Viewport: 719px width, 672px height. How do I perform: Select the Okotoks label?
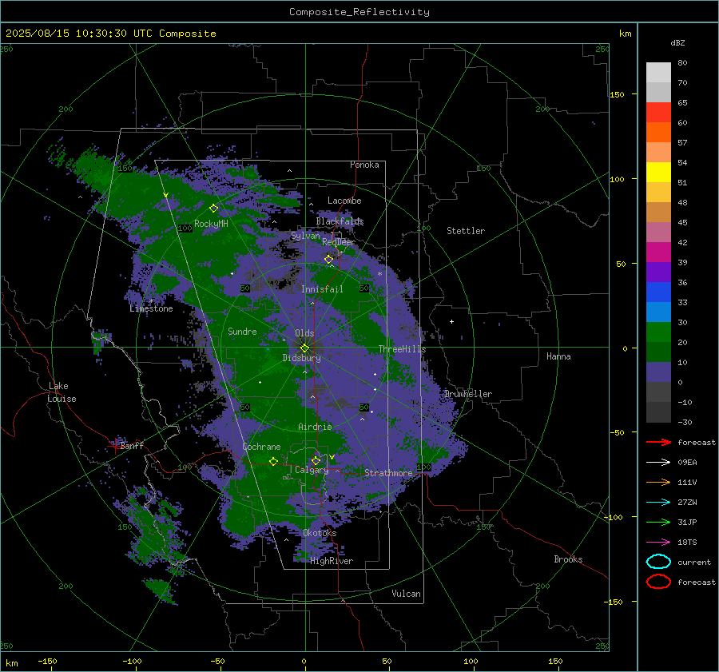point(320,533)
